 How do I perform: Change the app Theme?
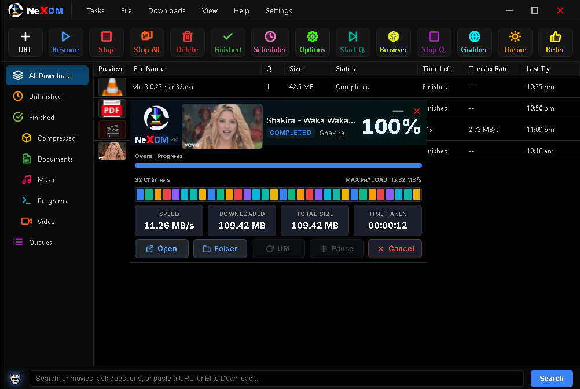point(515,42)
